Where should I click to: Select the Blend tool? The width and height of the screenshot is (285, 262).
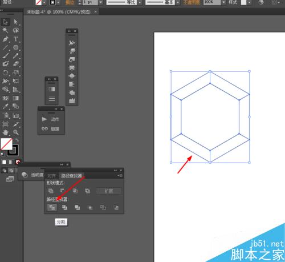click(x=15, y=106)
